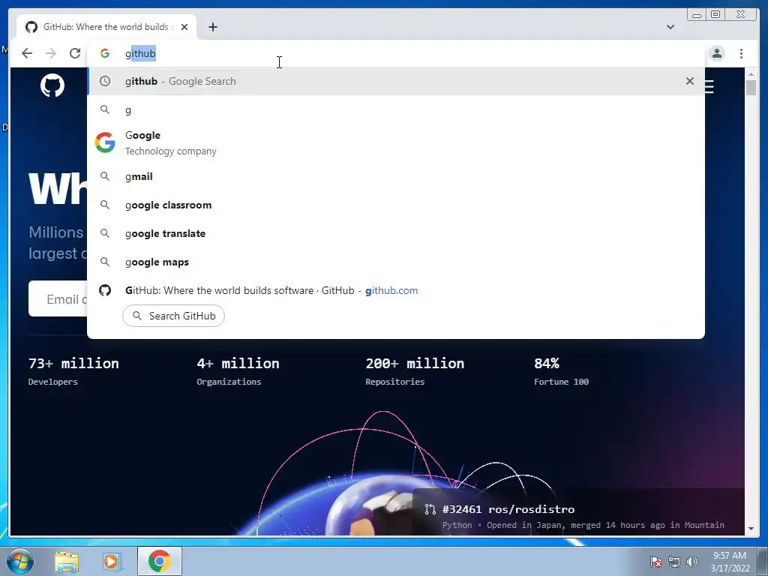
Task: Click GitHub octocat logo on page
Action: click(52, 85)
